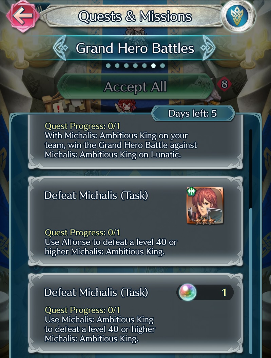271x358 pixels.
Task: Tap the pink back arrow icon
Action: (x=23, y=16)
